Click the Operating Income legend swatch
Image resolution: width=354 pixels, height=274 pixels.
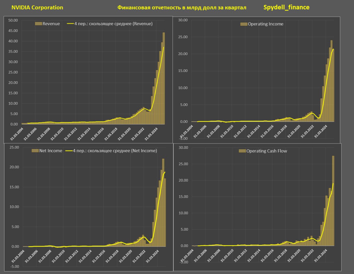coord(244,24)
